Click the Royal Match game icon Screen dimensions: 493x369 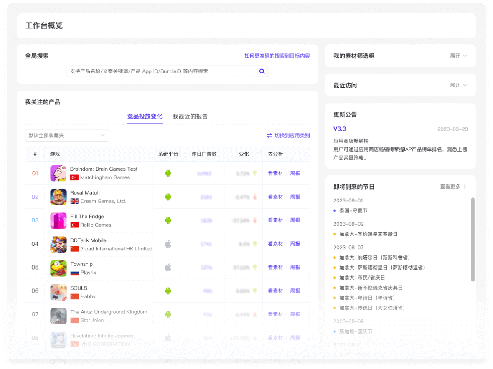tap(58, 197)
